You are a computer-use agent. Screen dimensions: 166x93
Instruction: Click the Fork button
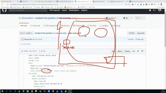point(138,18)
